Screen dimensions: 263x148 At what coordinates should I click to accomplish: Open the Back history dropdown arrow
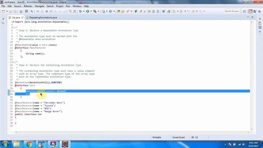[x=197, y=11]
